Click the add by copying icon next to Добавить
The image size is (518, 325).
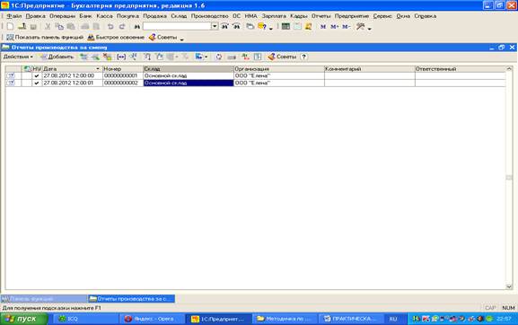click(83, 57)
